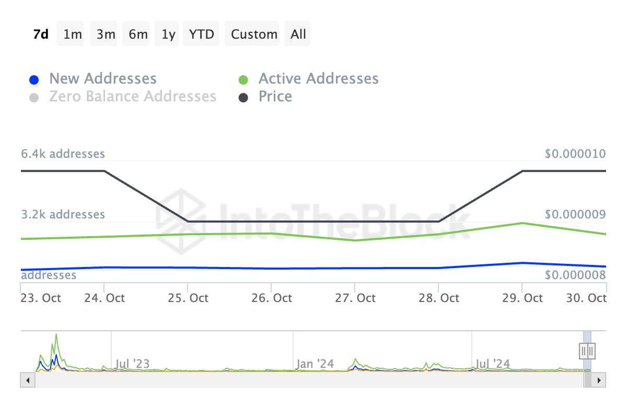This screenshot has width=627, height=418.
Task: Click the scrollbar left arrow
Action: pos(27,380)
